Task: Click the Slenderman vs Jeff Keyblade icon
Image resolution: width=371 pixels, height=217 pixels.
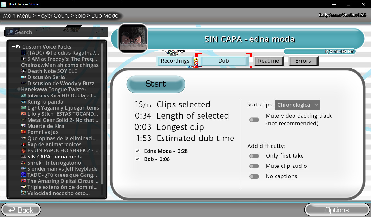Action: 23,169
